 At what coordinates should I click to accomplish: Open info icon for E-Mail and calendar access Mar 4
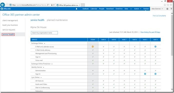click(155, 47)
